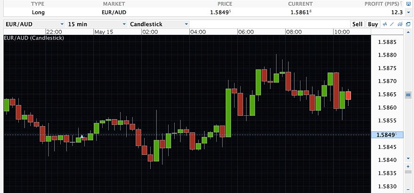The height and width of the screenshot is (193, 414).
Task: Open the chart studies icon
Action: [400, 24]
